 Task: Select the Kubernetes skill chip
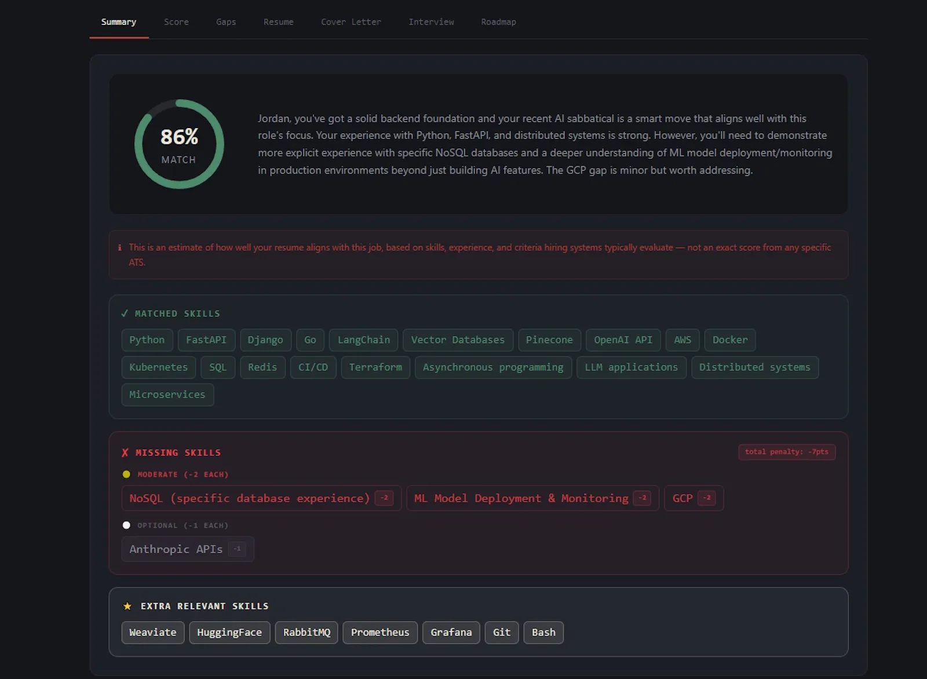click(x=159, y=367)
